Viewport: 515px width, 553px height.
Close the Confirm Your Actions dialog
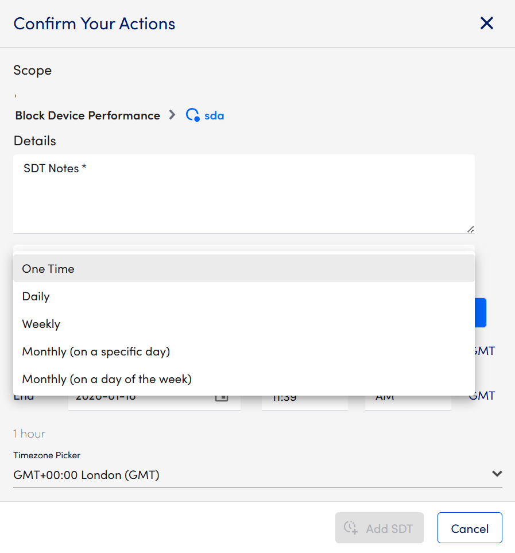pos(486,24)
